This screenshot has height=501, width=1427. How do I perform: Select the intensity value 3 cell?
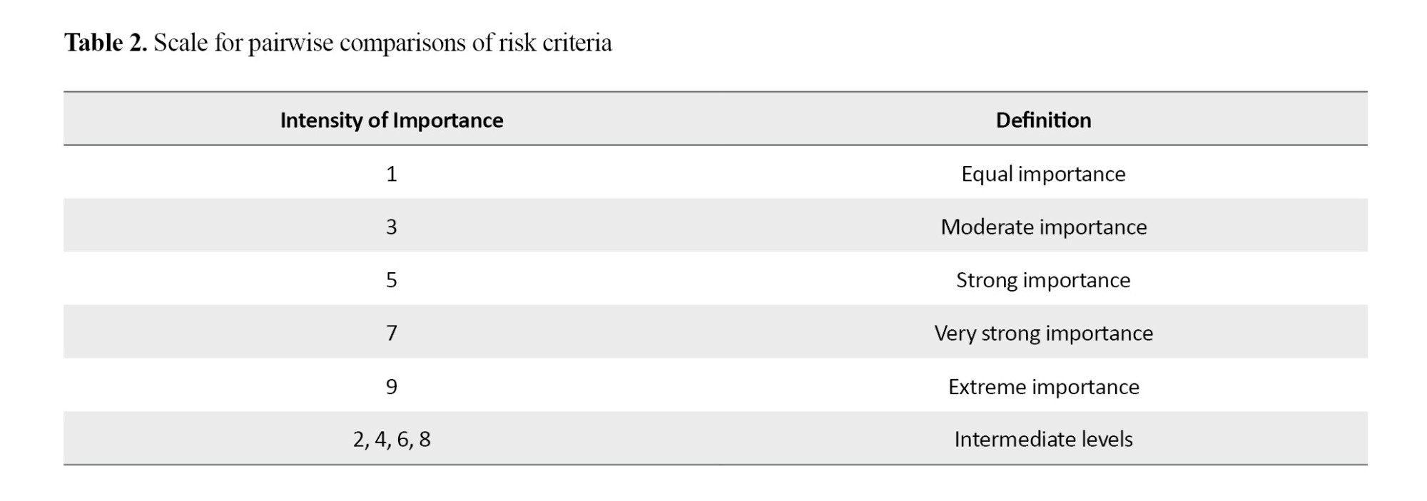click(392, 227)
